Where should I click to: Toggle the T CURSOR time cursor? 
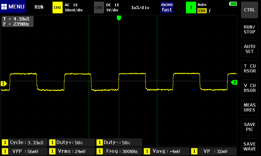pyautogui.click(x=250, y=68)
